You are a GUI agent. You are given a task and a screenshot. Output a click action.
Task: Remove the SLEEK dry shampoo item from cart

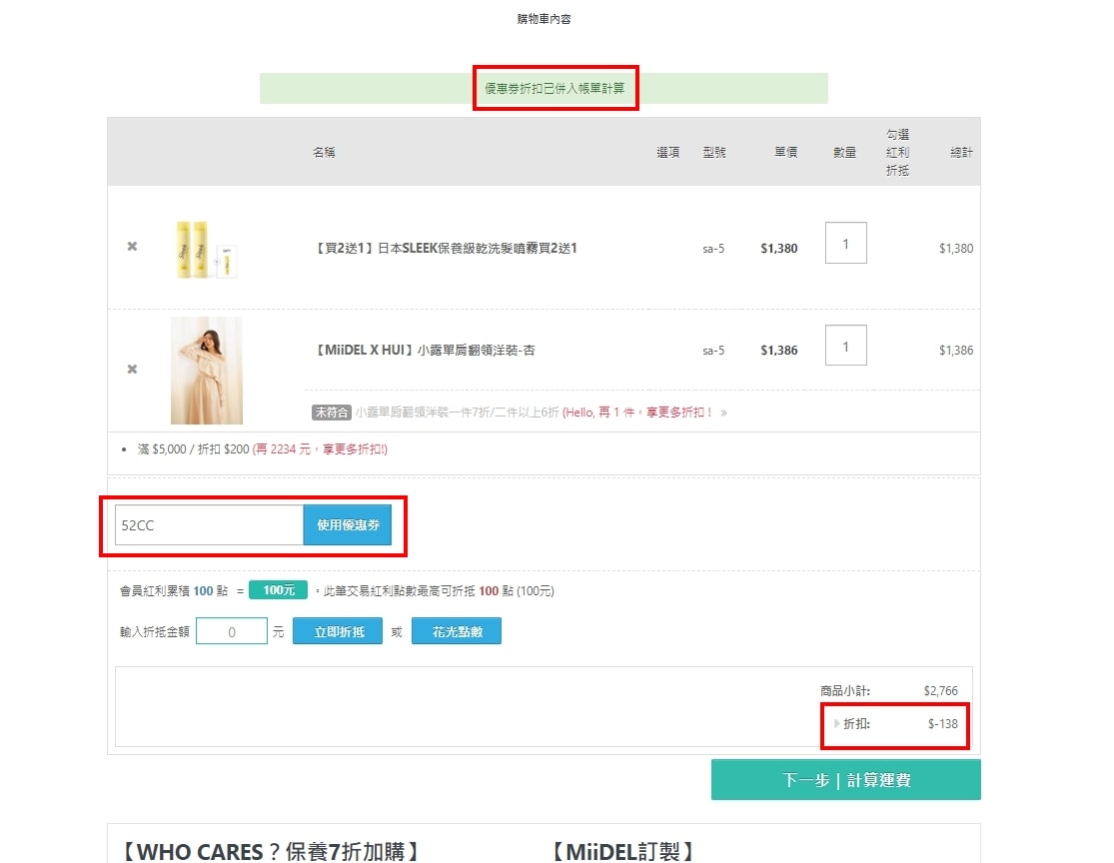132,247
